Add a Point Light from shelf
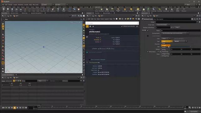This screenshot has height=113, width=201. pos(101,10)
